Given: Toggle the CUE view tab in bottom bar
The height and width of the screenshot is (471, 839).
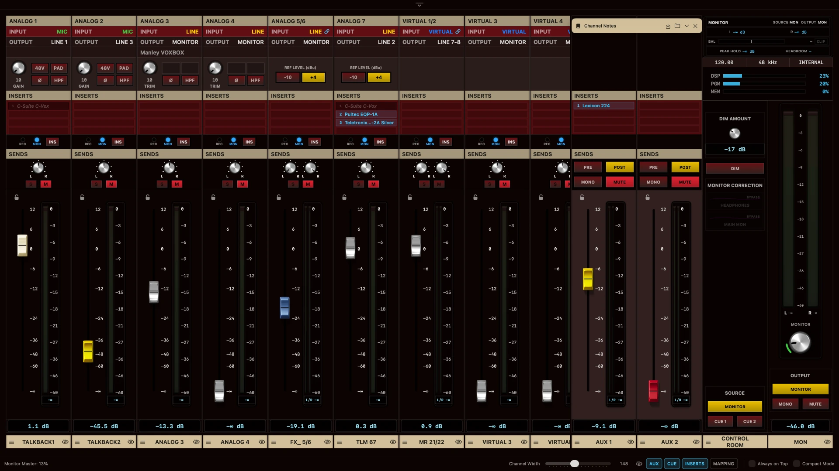Looking at the screenshot, I should tap(672, 464).
